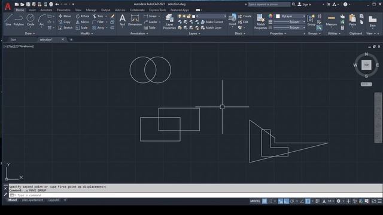Click Match Properties tool
383x215 pixels.
(261, 21)
